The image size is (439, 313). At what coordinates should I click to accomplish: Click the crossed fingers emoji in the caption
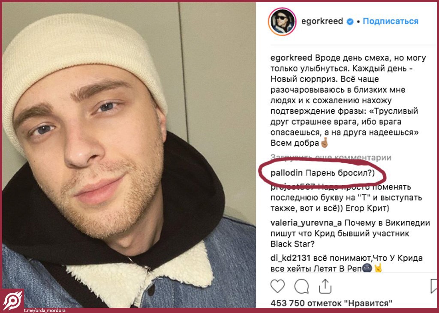click(x=325, y=142)
